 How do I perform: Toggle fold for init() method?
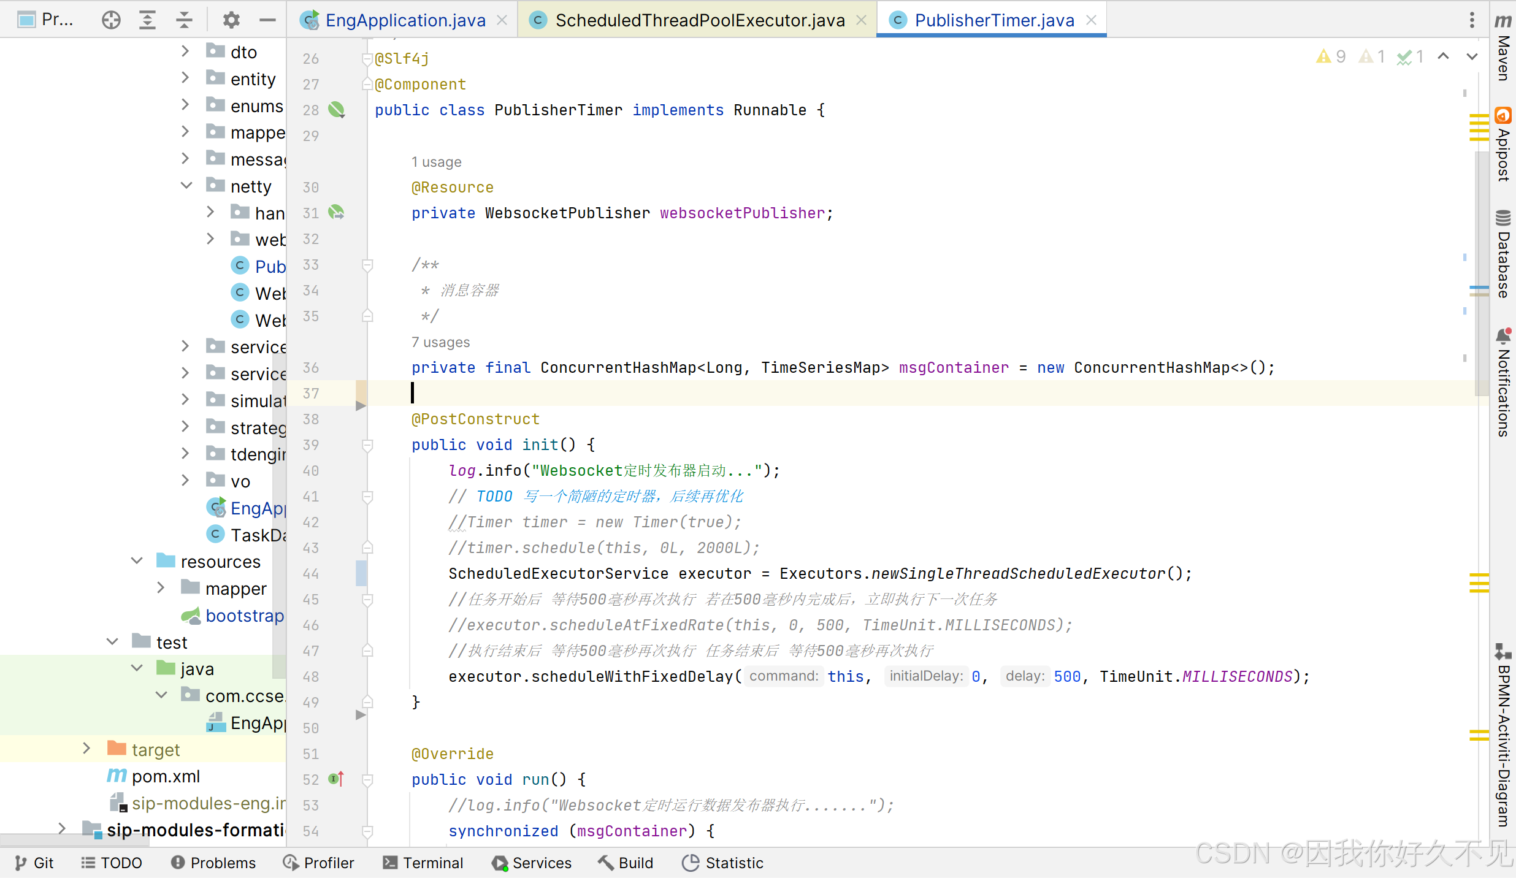pos(367,445)
